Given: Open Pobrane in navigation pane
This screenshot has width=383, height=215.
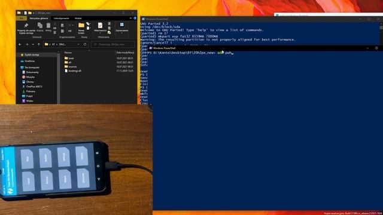Looking at the screenshot, I should click(x=31, y=91).
